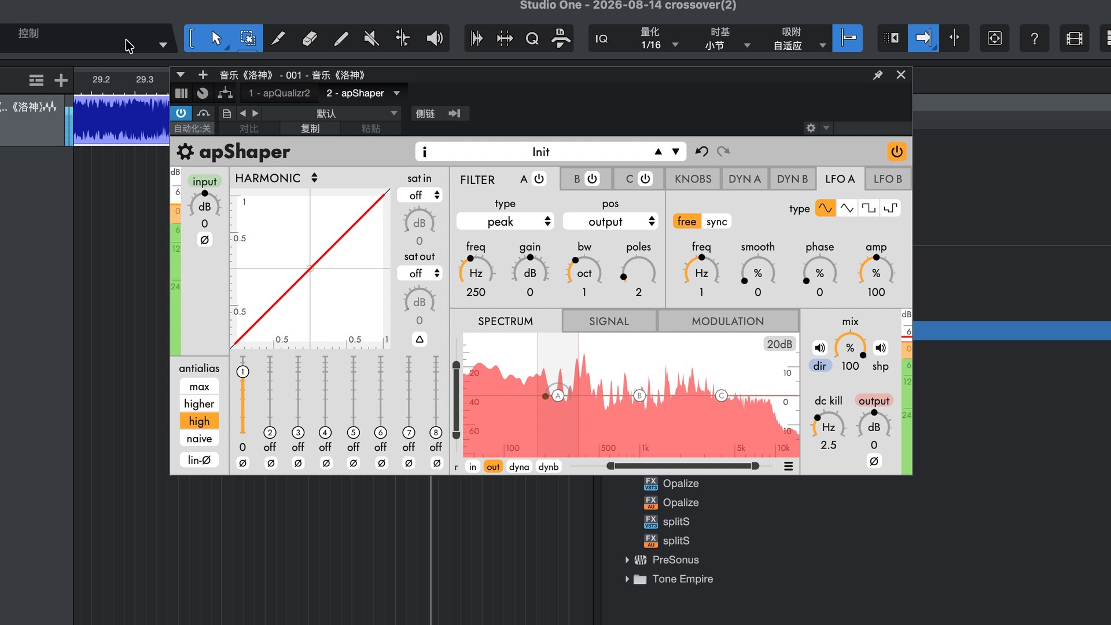Image resolution: width=1111 pixels, height=625 pixels.
Task: Select the Range tool
Action: tap(248, 38)
